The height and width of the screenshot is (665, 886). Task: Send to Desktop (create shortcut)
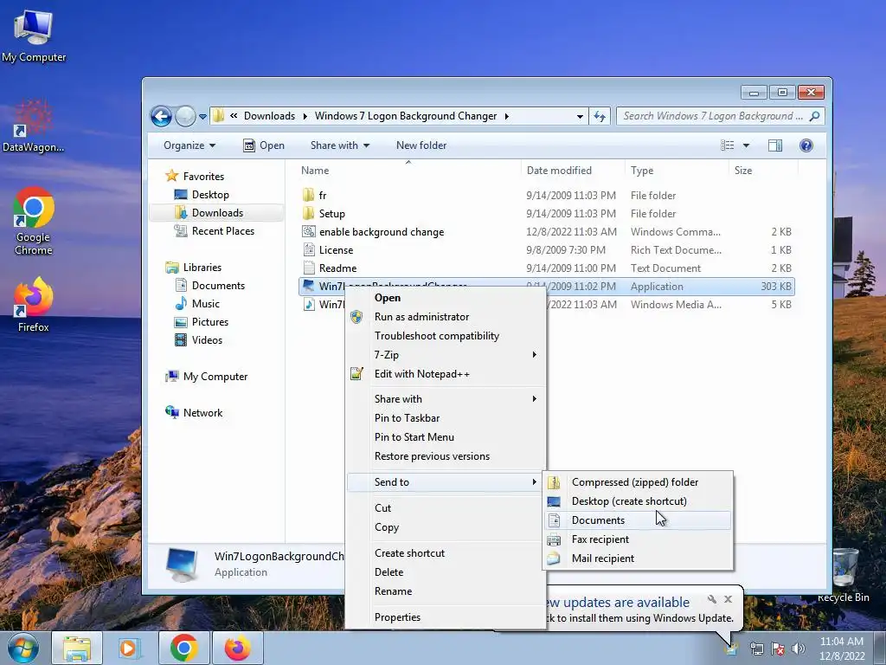(638, 501)
